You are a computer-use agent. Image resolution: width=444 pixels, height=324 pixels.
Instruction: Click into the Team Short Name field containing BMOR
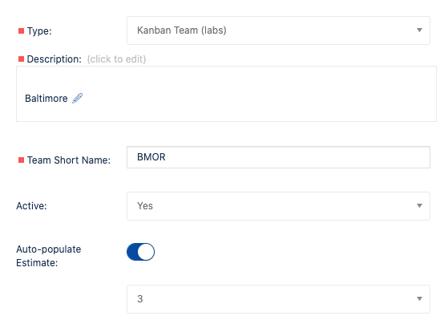tap(278, 157)
